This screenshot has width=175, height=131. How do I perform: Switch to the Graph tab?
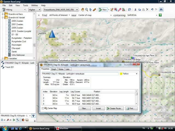tap(54, 69)
